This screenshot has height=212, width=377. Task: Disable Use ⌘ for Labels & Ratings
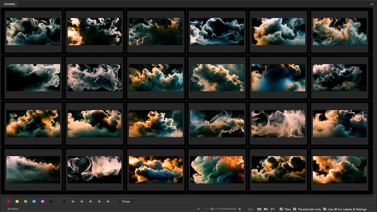tap(325, 209)
